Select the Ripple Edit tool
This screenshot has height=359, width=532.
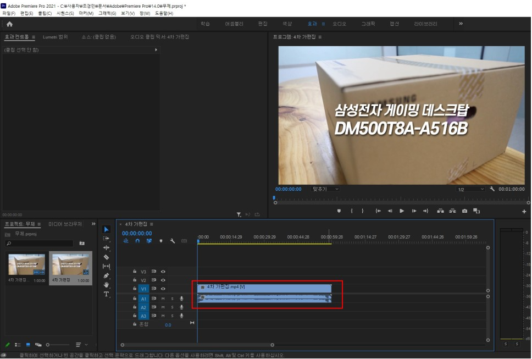click(x=106, y=248)
